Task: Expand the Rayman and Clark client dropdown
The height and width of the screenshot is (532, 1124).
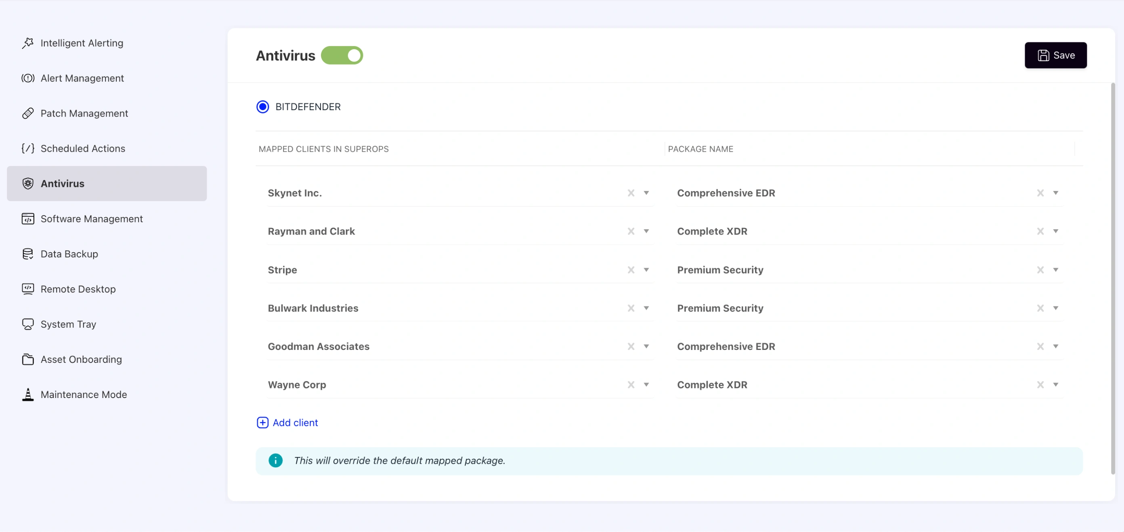Action: click(x=646, y=231)
